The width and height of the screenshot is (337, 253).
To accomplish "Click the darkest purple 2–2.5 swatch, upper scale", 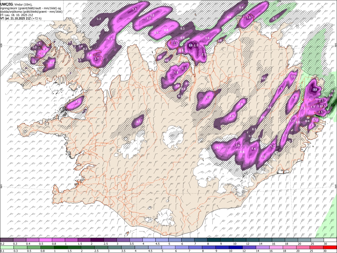I will click(97, 240).
